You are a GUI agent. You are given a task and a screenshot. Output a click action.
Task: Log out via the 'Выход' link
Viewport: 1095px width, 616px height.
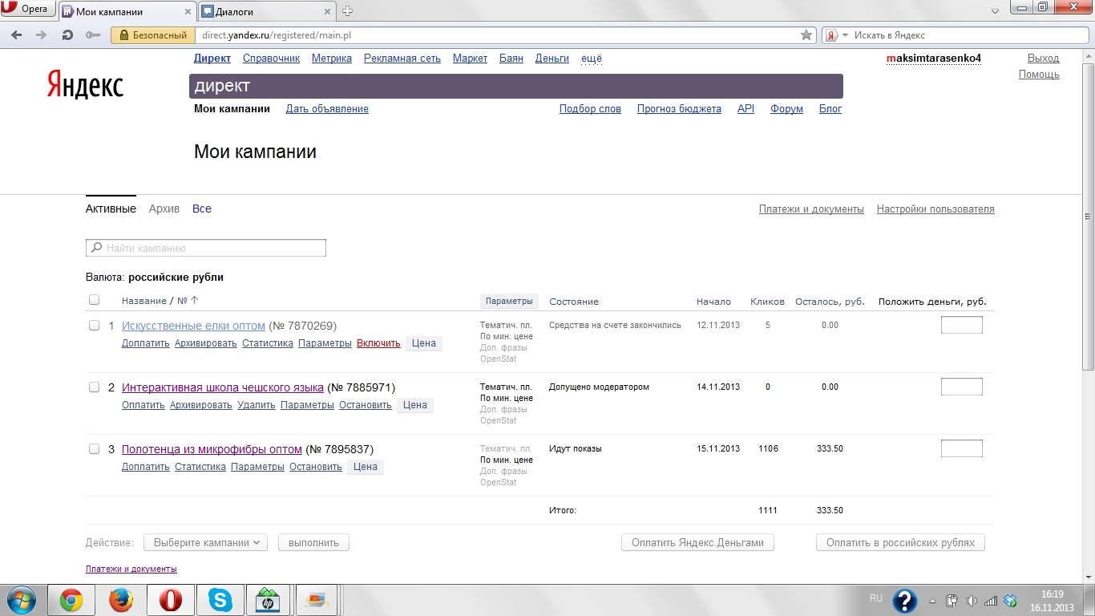click(x=1044, y=59)
